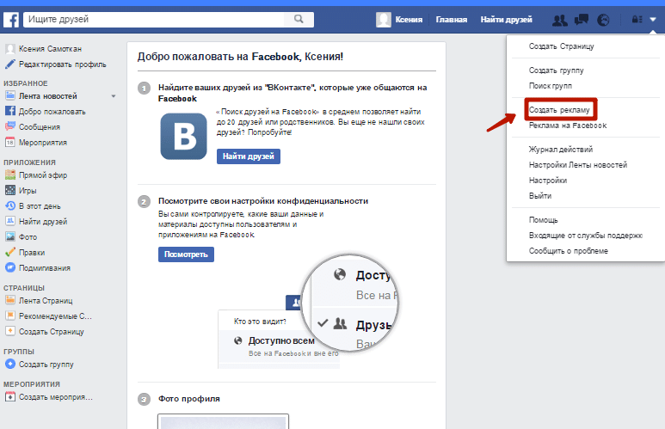Click the search magnifier button
The width and height of the screenshot is (665, 429).
(x=299, y=19)
